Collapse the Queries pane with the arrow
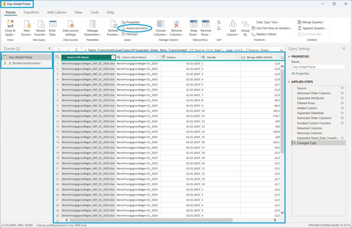352x228 pixels. (x=49, y=49)
